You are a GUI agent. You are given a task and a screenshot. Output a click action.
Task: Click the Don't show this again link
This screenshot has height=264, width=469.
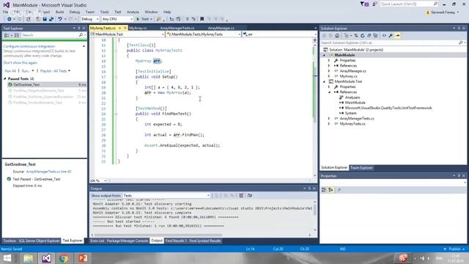coord(21,63)
